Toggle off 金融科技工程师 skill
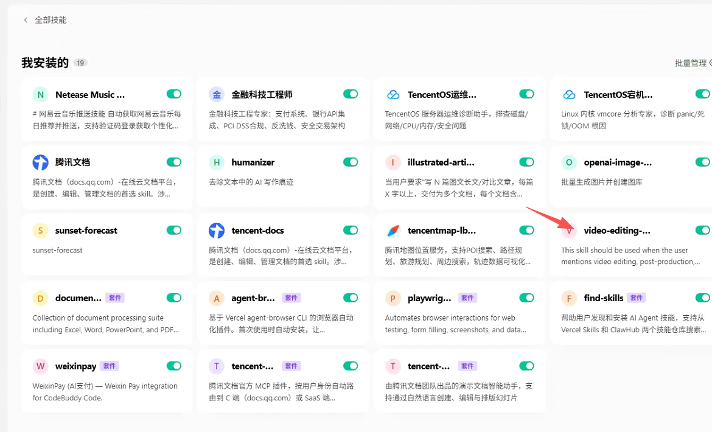Screen dimensions: 712x432 pos(350,94)
